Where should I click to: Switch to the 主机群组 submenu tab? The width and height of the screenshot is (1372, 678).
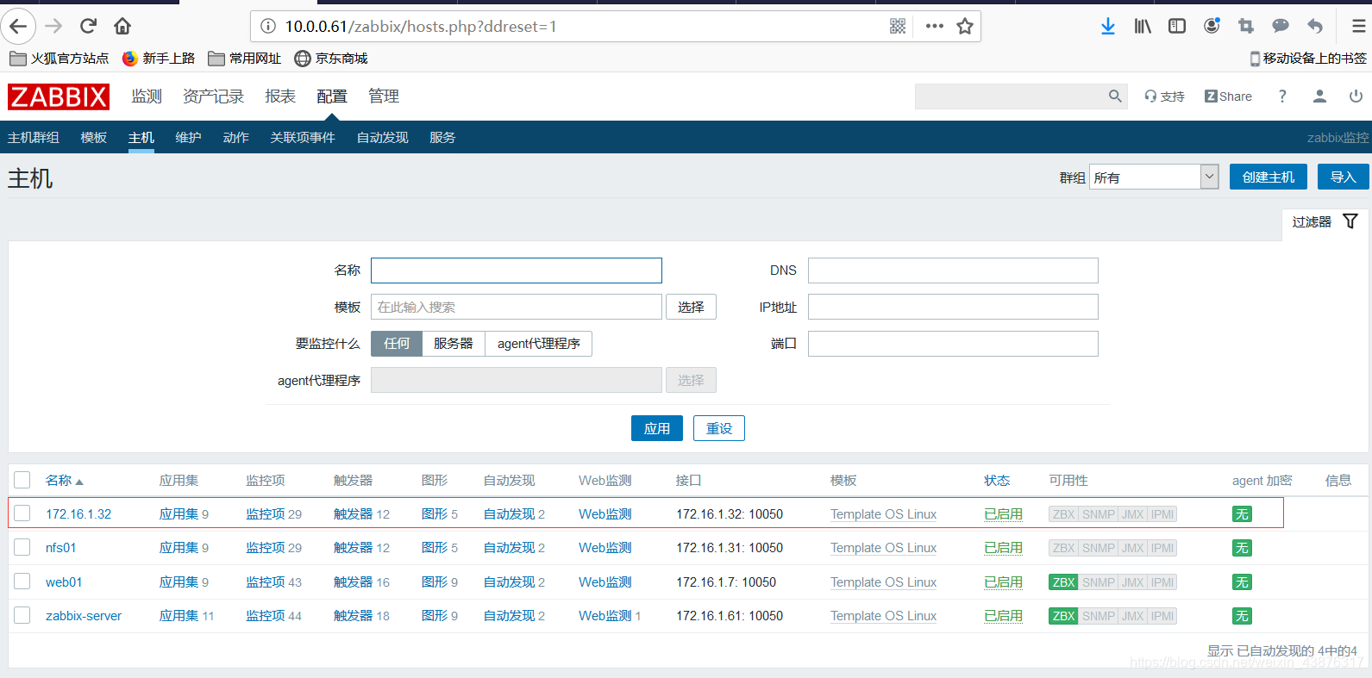(34, 138)
